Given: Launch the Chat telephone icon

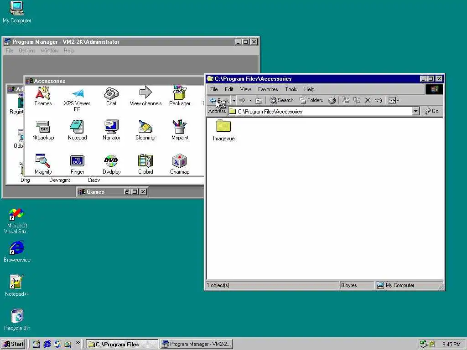Looking at the screenshot, I should coord(111,96).
